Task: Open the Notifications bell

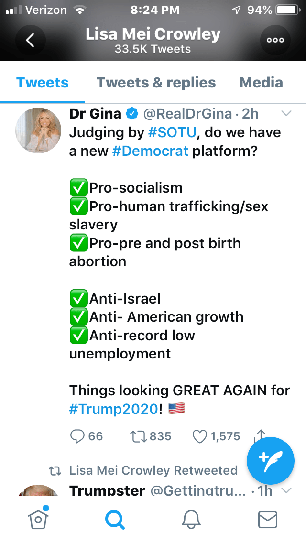Action: [191, 519]
